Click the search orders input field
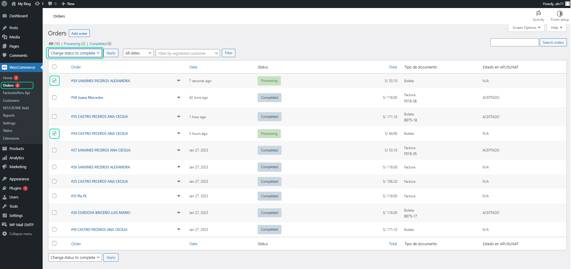Screen dimensions: 571x269 point(514,43)
